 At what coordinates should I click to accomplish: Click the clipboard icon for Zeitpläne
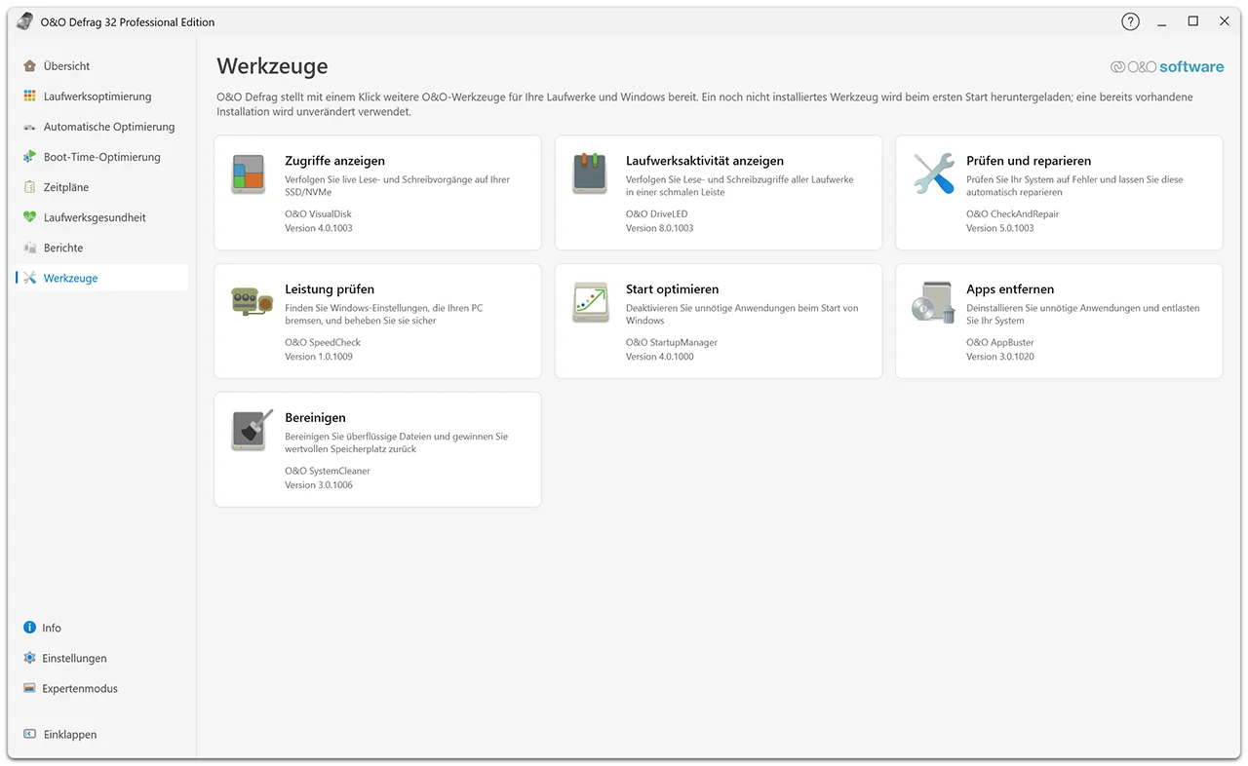(x=29, y=187)
